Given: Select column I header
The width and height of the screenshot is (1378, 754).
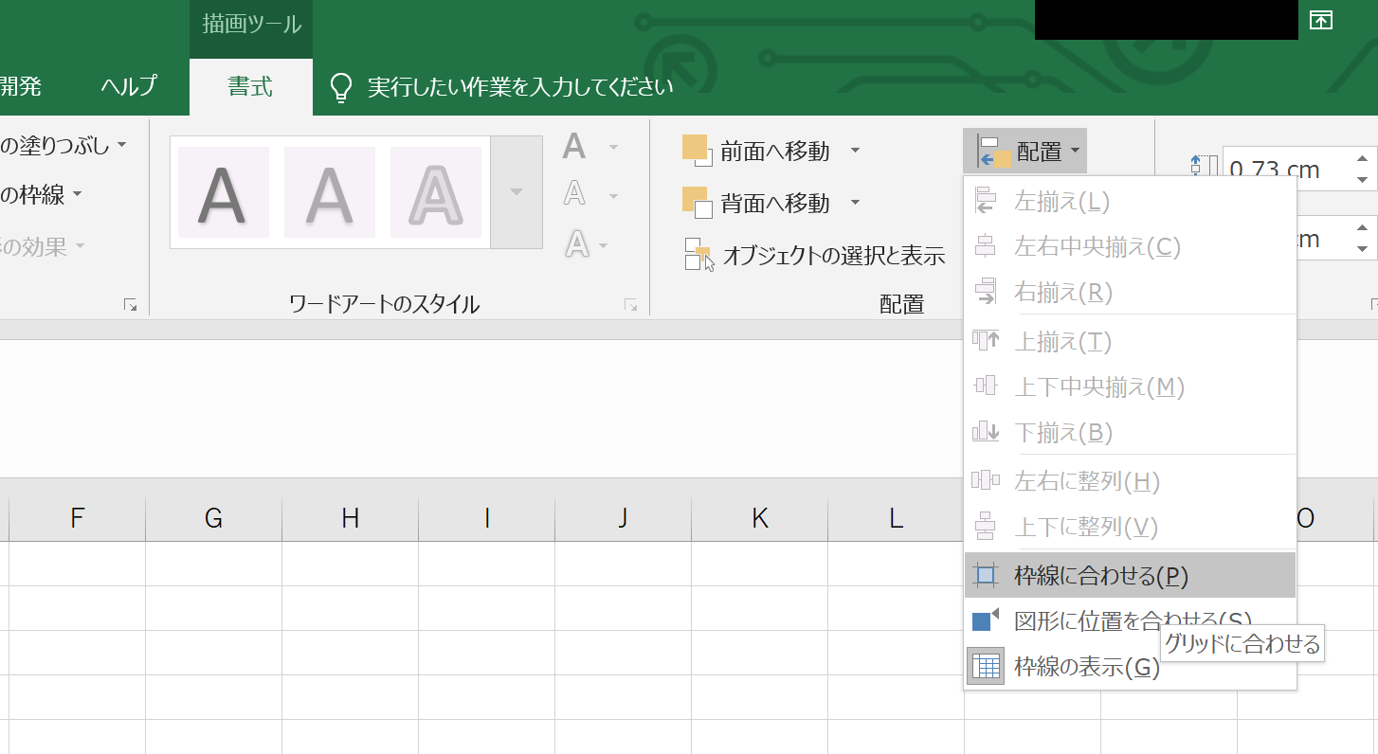Looking at the screenshot, I should click(x=487, y=518).
